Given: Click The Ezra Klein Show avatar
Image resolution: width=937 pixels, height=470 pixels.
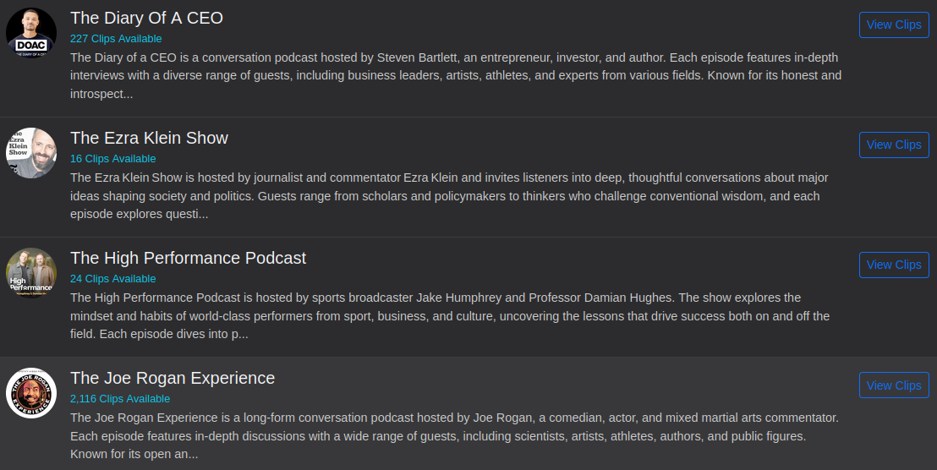Looking at the screenshot, I should (31, 153).
